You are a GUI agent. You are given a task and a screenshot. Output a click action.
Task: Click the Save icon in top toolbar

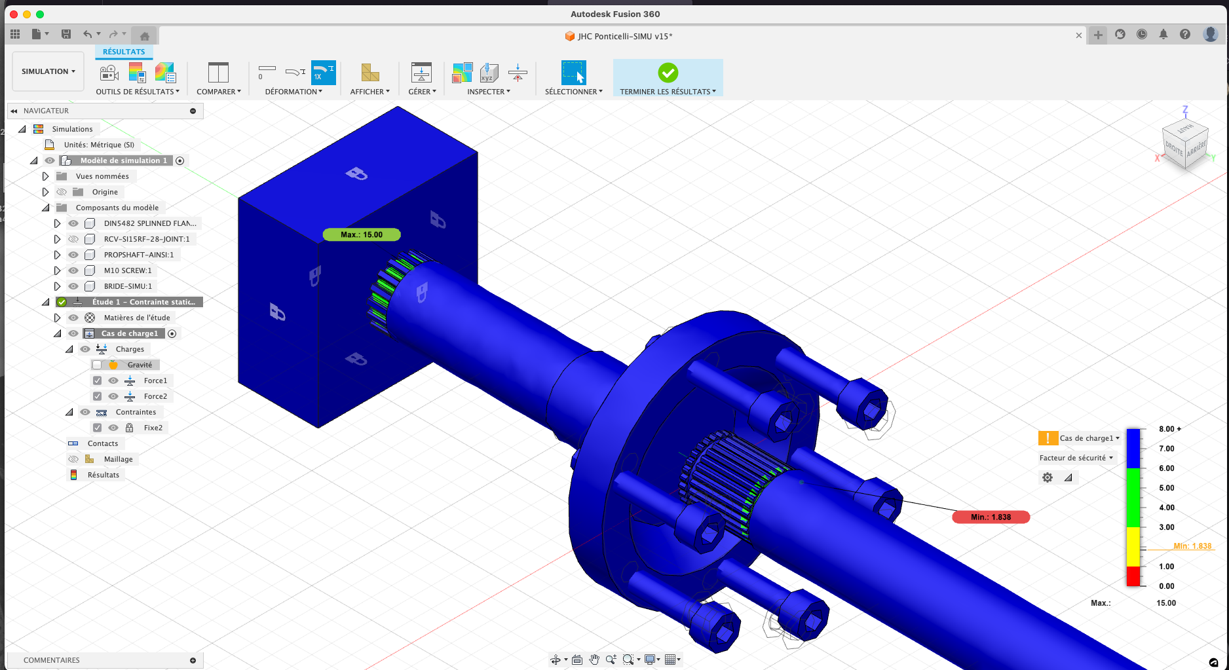(66, 34)
